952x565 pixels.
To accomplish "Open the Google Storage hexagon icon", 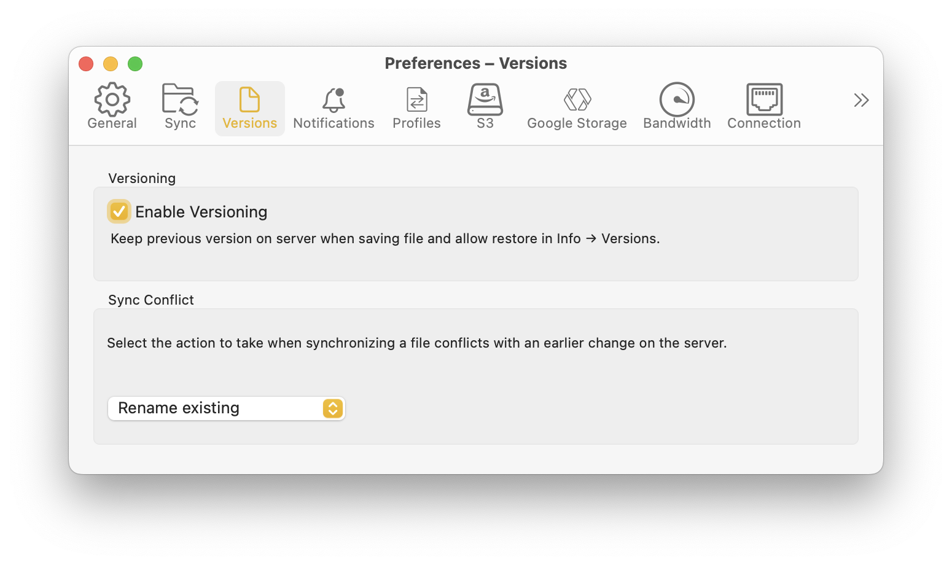I will point(577,99).
